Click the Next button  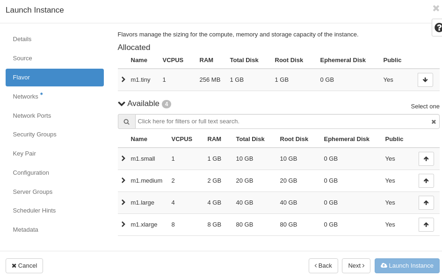click(356, 266)
